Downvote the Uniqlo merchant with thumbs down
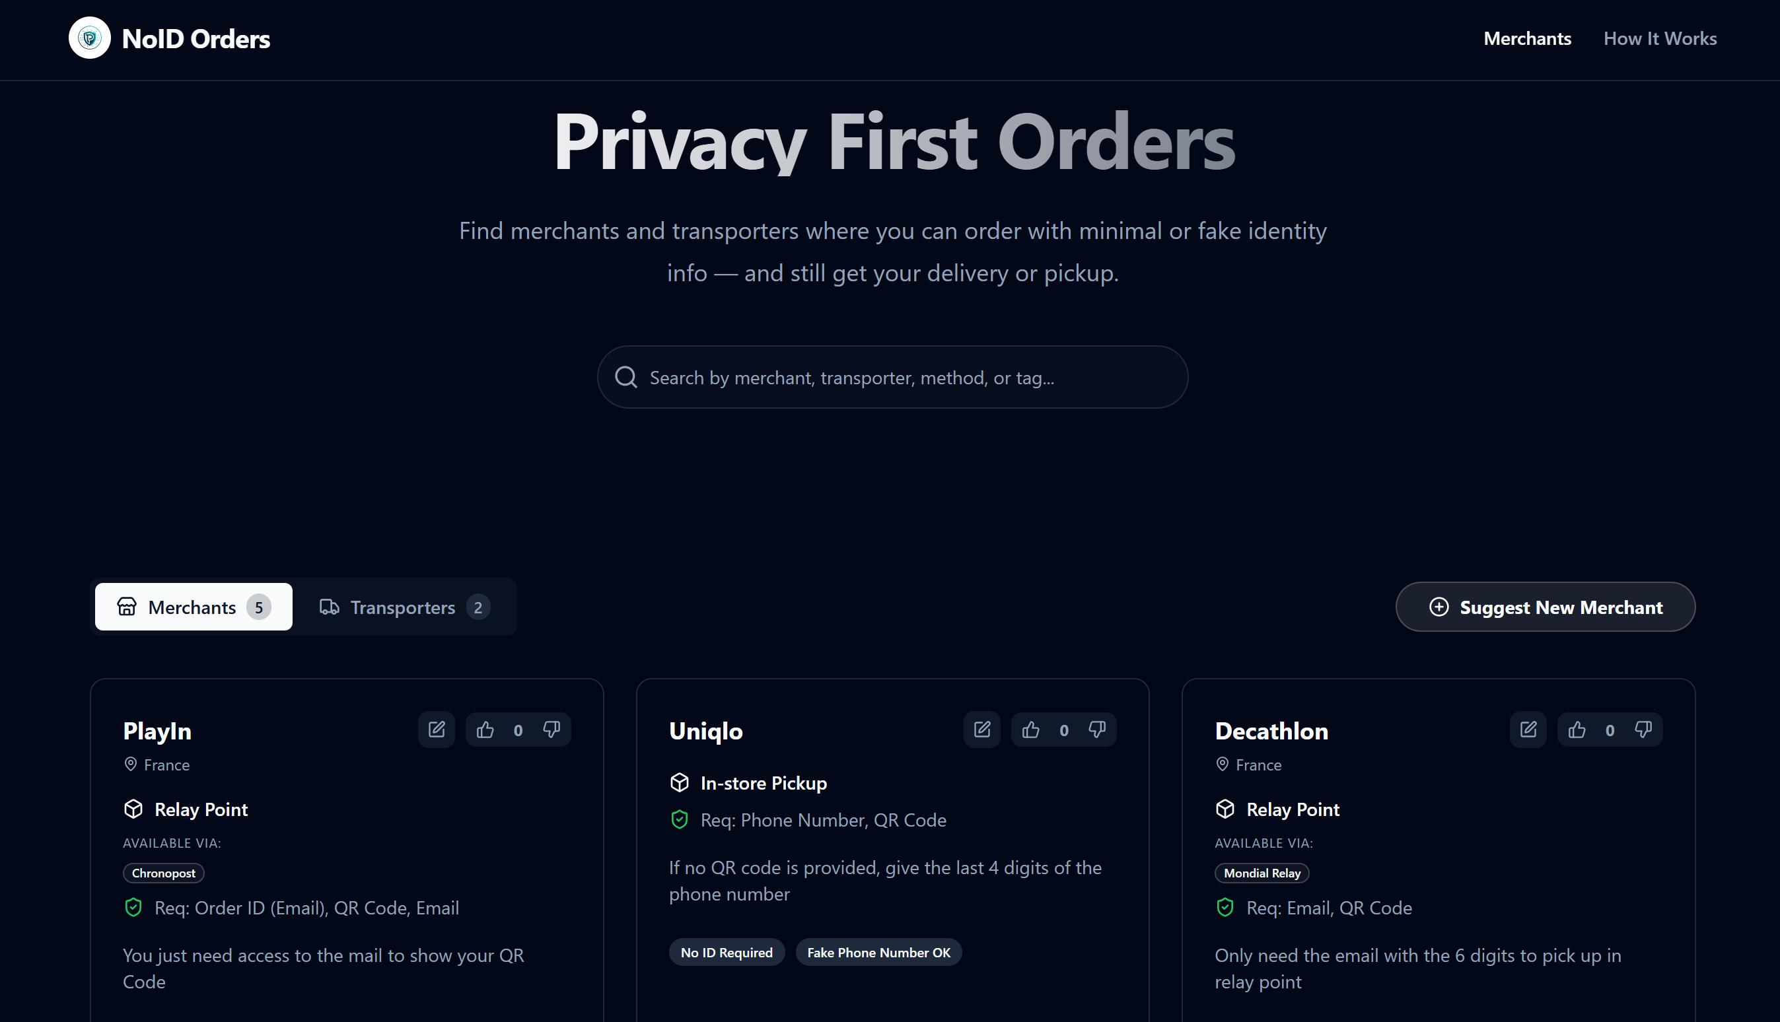Screen dimensions: 1780x1022 pos(1097,730)
